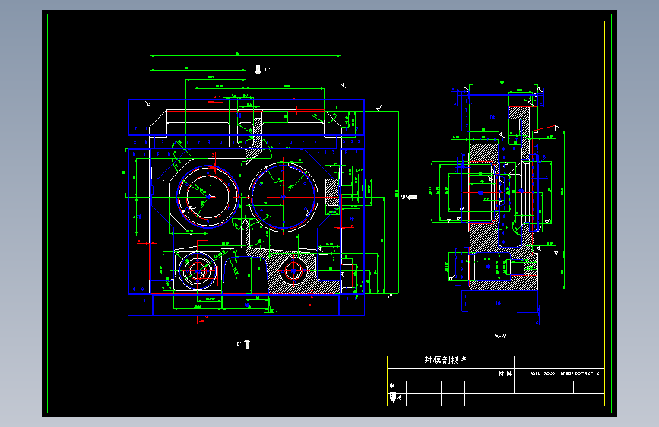This screenshot has height=427, width=659.
Task: Click the 'D' view direction arrow
Action: [247, 344]
